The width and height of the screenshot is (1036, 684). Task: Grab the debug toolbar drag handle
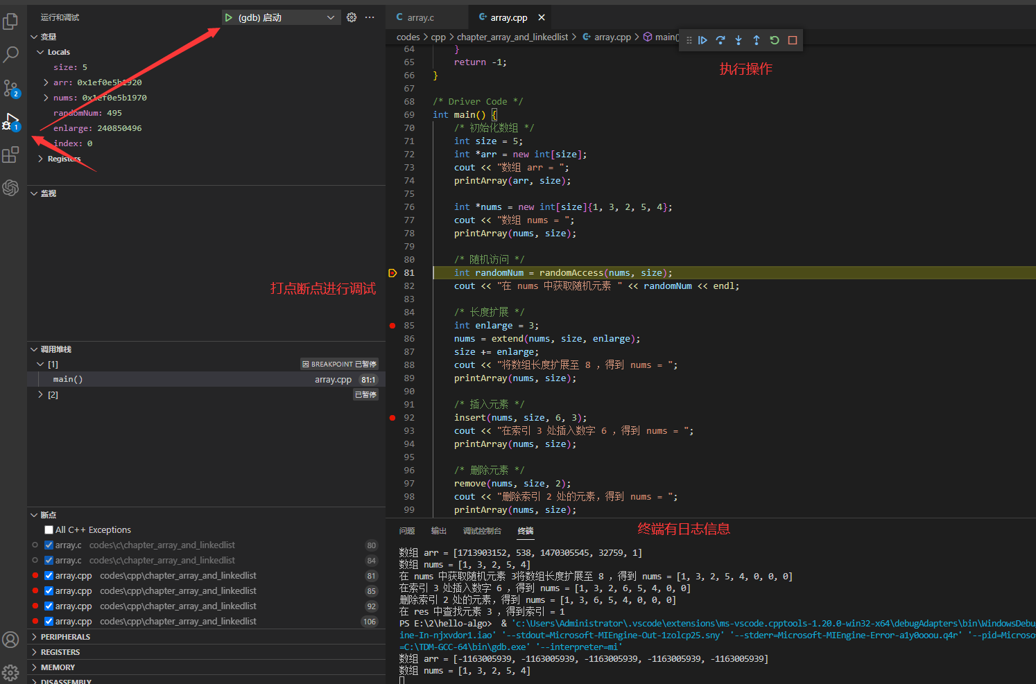pos(689,40)
